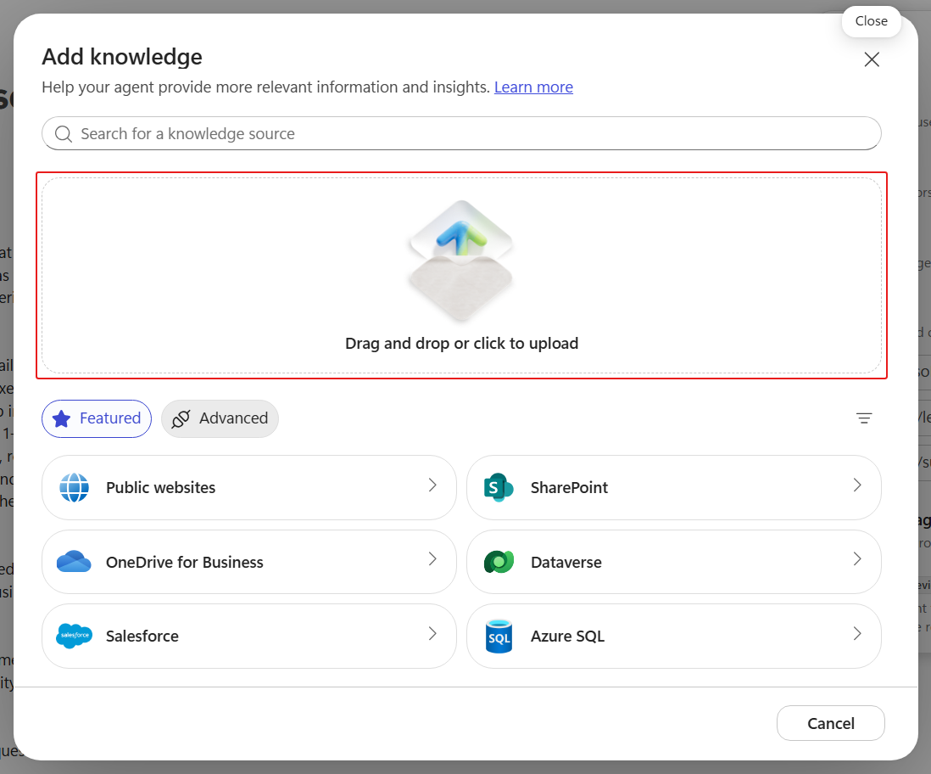
Task: Open the filter options icon
Action: [864, 418]
